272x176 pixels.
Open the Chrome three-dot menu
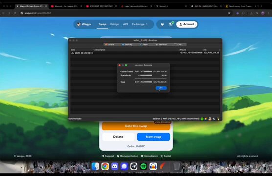pyautogui.click(x=269, y=13)
